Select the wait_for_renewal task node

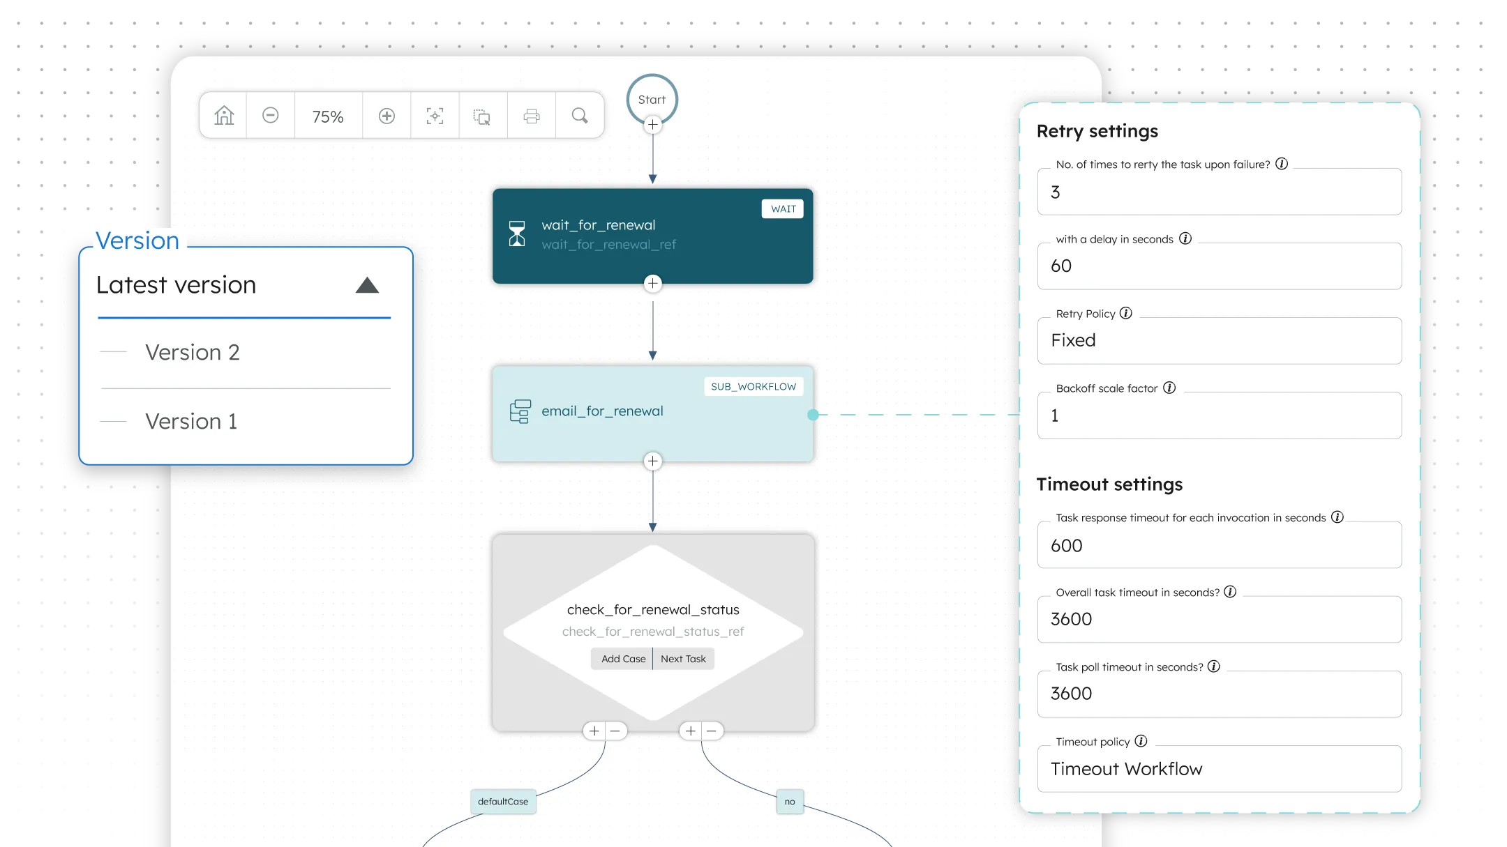coord(652,236)
